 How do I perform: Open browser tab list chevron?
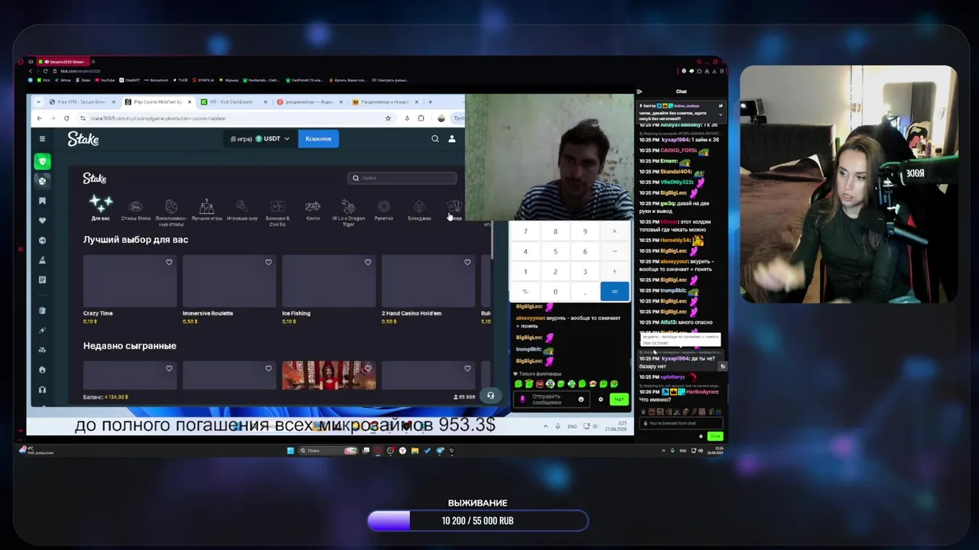(x=37, y=102)
